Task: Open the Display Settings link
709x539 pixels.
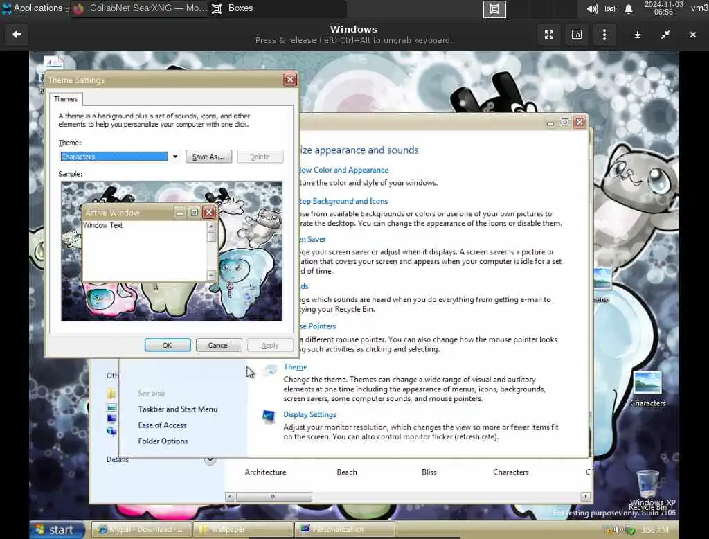Action: click(309, 414)
